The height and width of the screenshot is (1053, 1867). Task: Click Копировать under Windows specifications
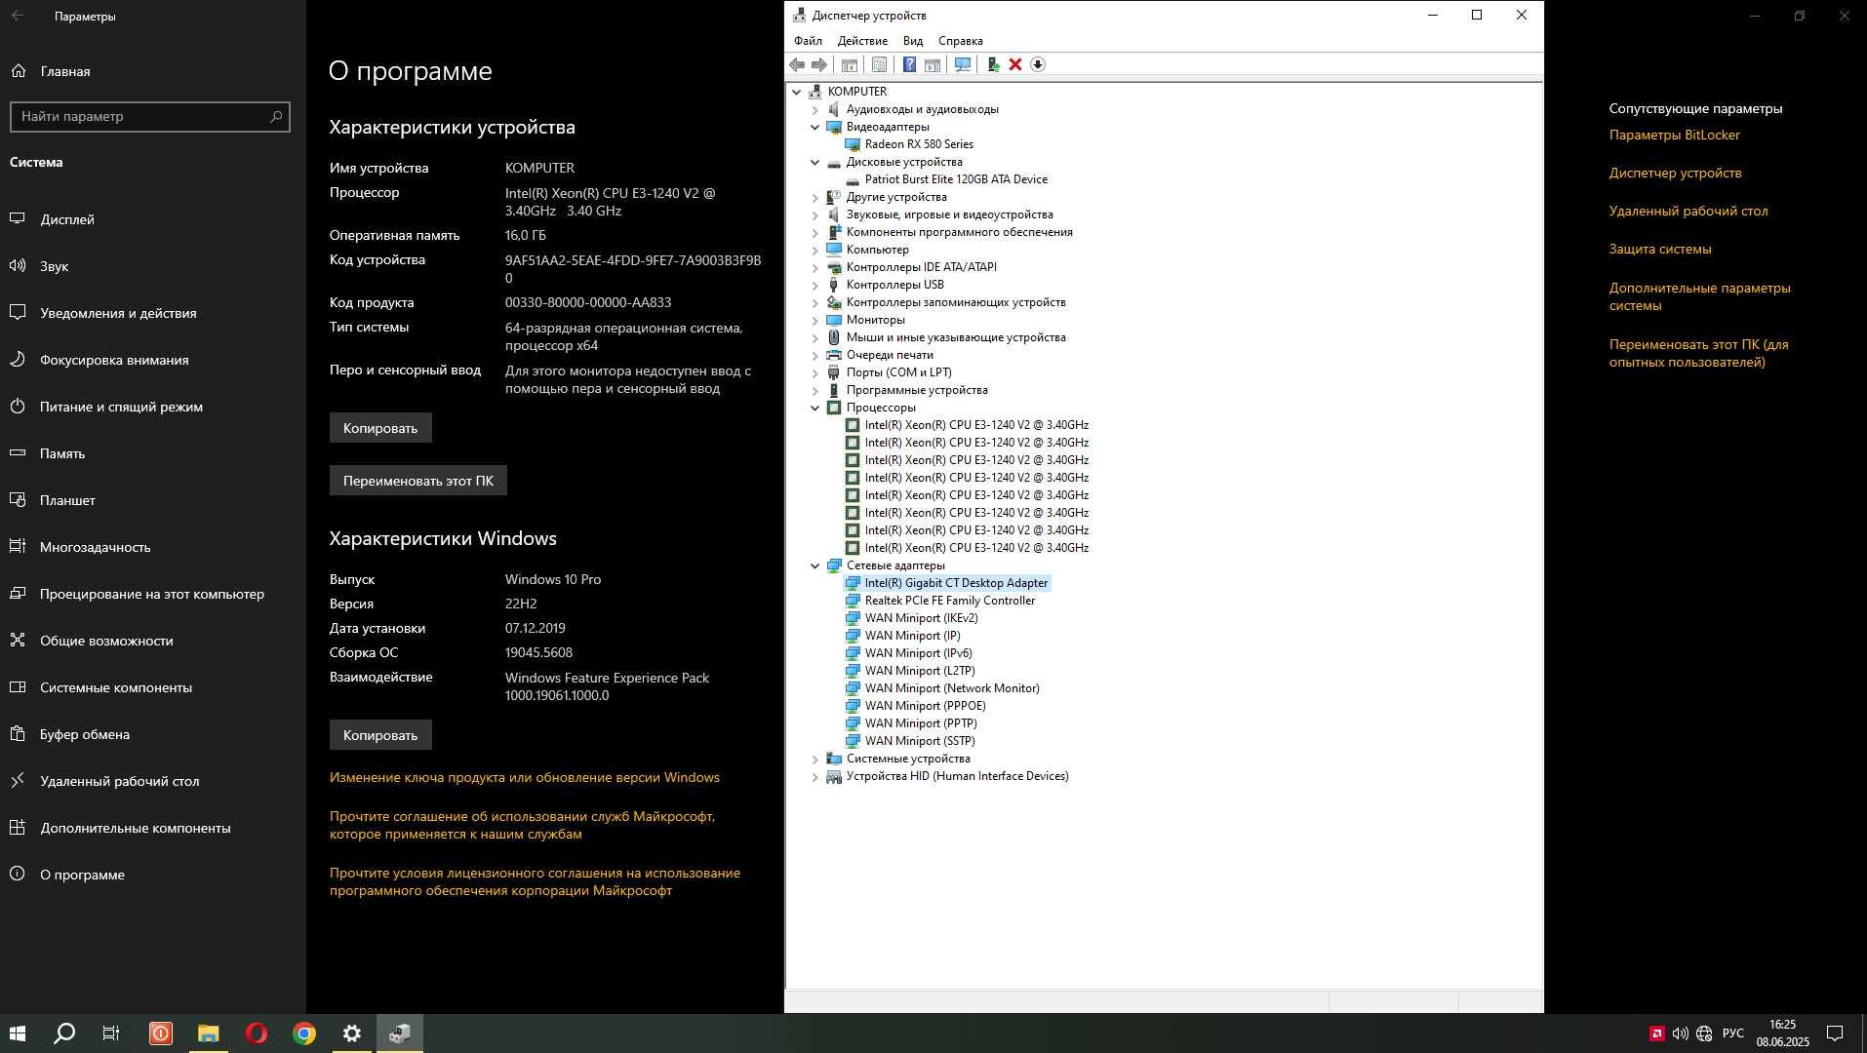coord(380,735)
